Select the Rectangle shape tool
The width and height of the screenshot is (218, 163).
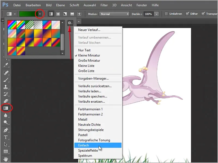pyautogui.click(x=6, y=151)
